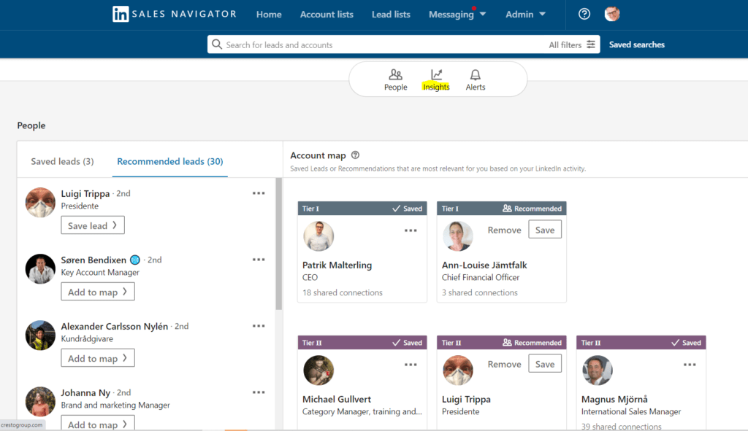
Task: Click Ann-Louise Jämtfalk's profile photo
Action: (x=458, y=236)
